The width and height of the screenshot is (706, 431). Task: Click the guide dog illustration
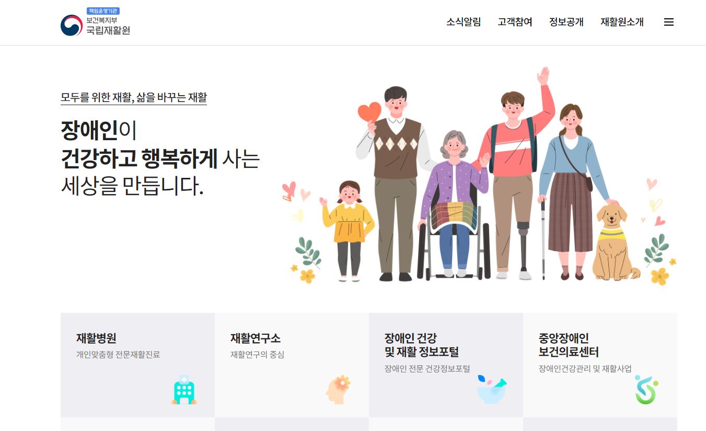tap(616, 241)
